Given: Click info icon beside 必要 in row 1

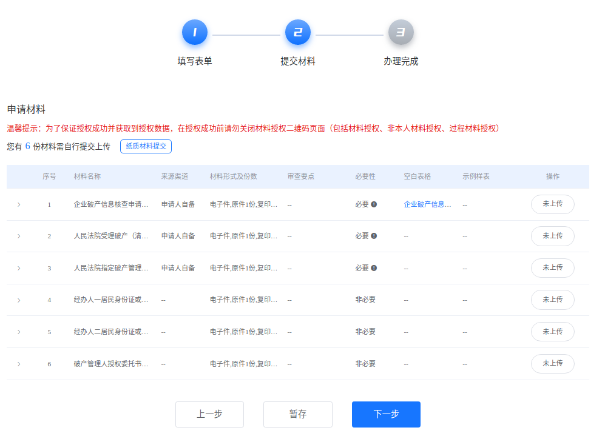Looking at the screenshot, I should pyautogui.click(x=374, y=204).
